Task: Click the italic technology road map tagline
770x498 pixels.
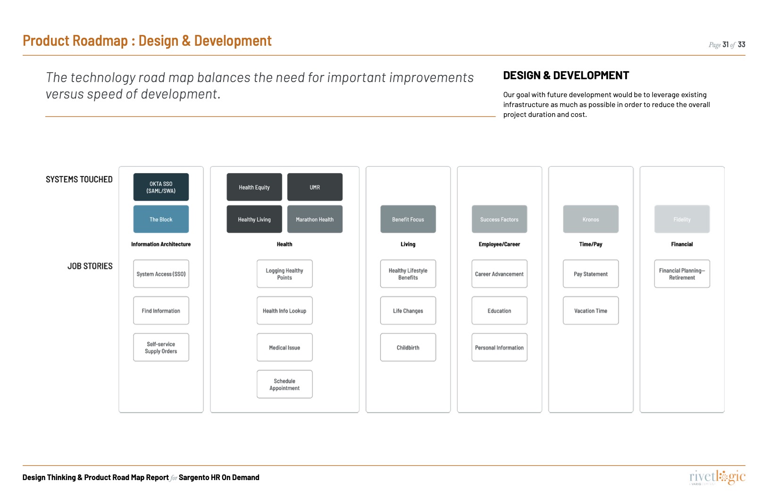Action: tap(259, 86)
